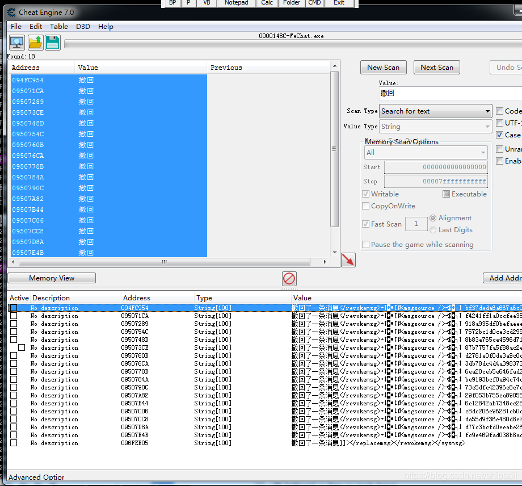This screenshot has height=486, width=522.
Task: Click the table Value column header
Action: coord(406,298)
